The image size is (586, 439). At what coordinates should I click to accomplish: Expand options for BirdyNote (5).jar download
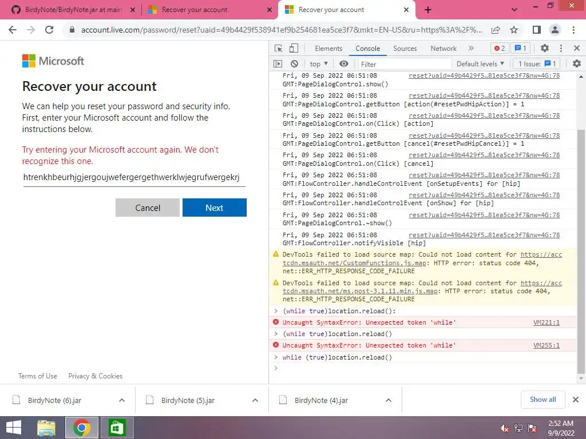255,400
